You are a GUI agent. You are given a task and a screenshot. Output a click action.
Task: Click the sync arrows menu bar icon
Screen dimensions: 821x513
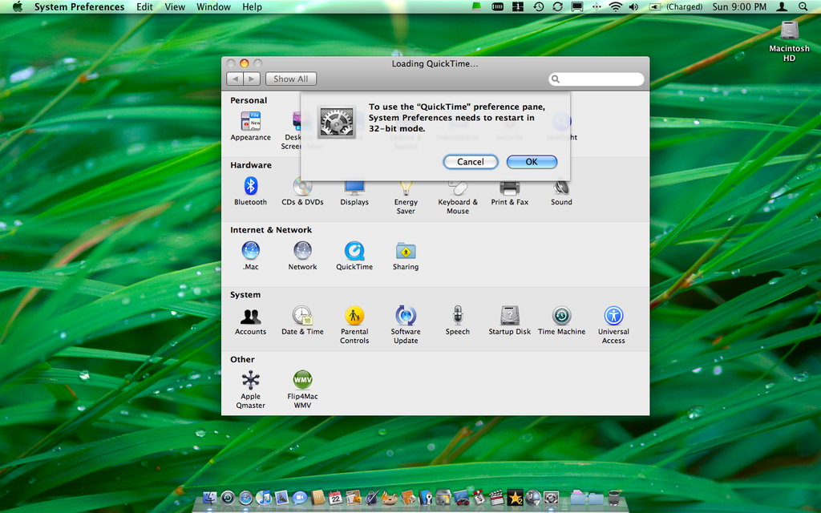pyautogui.click(x=558, y=6)
